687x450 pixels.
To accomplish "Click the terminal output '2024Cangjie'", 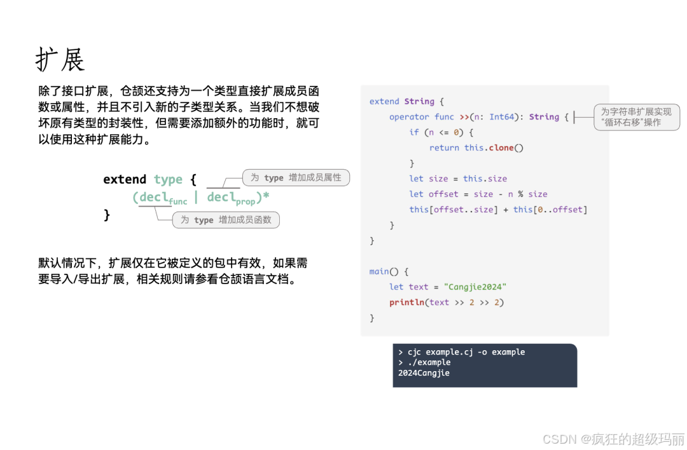I will click(424, 373).
